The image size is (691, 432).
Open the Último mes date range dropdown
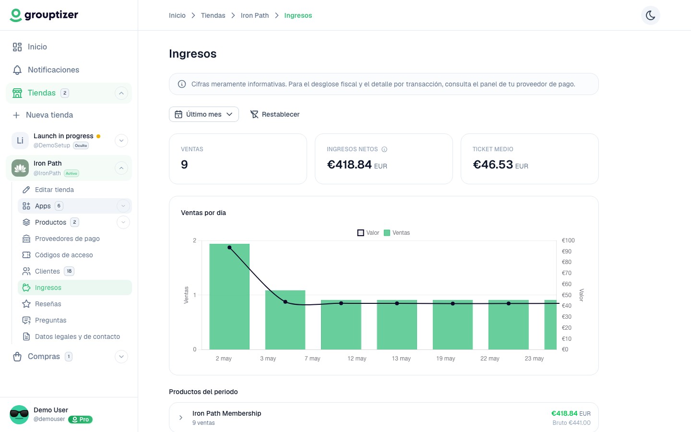click(204, 114)
